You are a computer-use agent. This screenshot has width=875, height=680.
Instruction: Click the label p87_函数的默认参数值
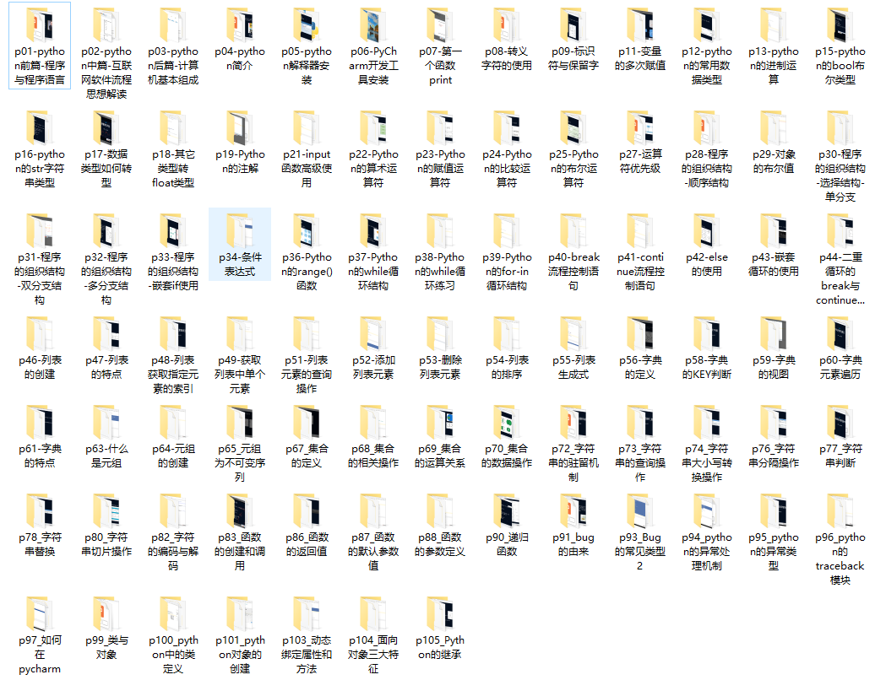pos(373,552)
